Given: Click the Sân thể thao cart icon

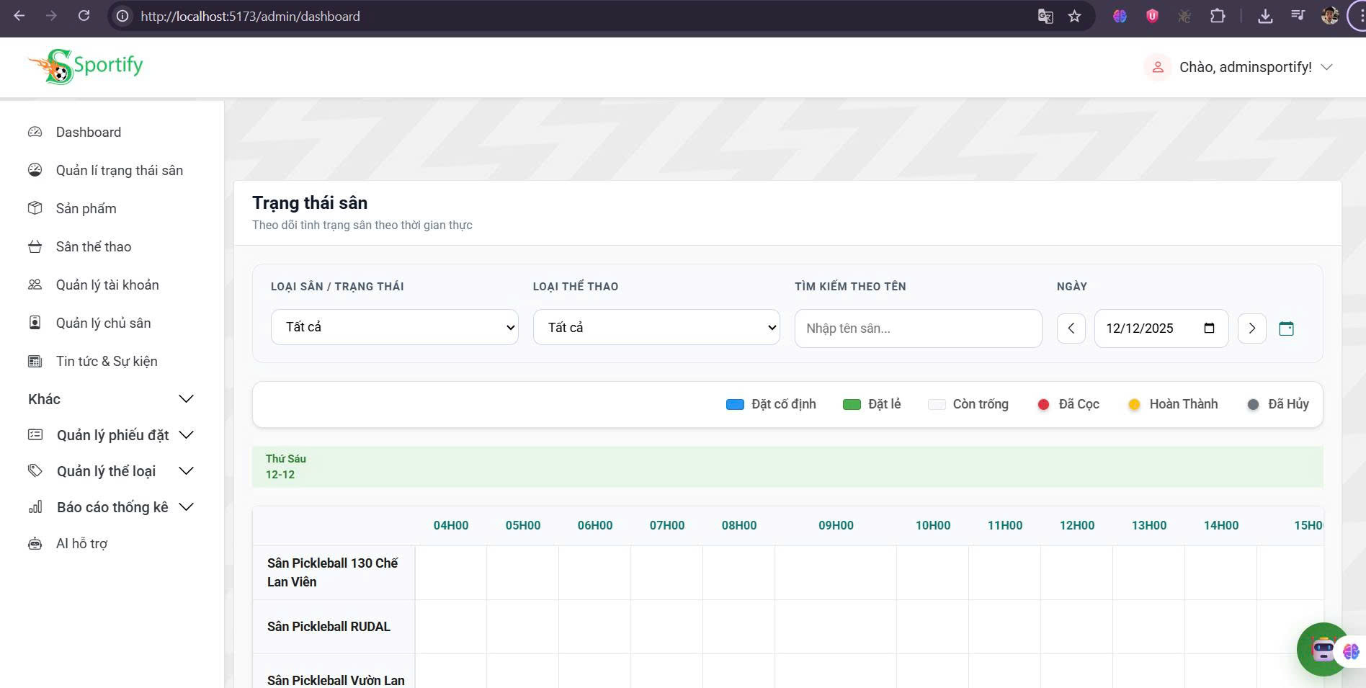Looking at the screenshot, I should [x=35, y=246].
